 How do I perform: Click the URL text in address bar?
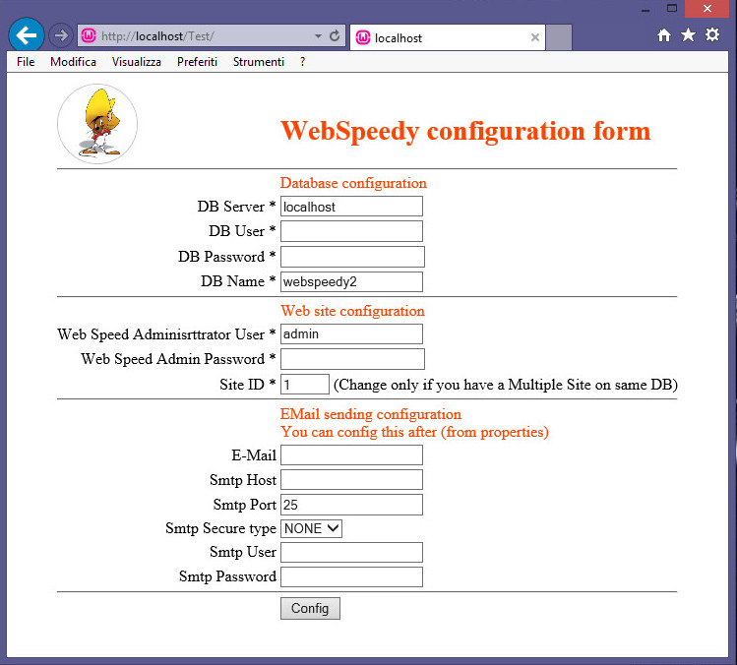[157, 36]
